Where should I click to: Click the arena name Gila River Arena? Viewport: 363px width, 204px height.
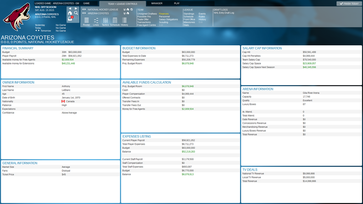click(311, 93)
